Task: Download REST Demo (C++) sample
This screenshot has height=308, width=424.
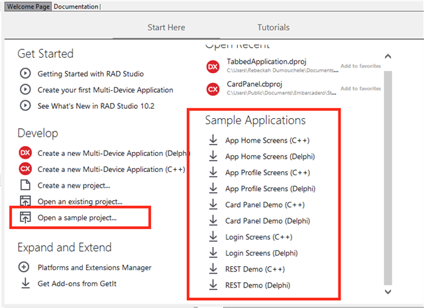Action: tap(255, 269)
